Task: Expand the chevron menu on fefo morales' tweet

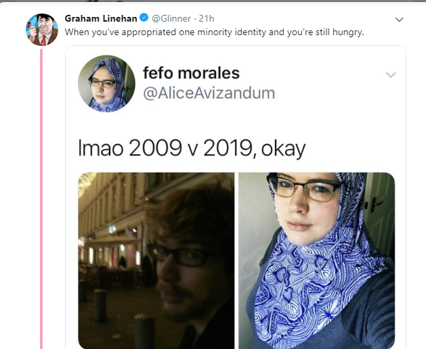Action: click(x=391, y=74)
